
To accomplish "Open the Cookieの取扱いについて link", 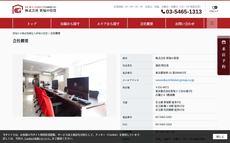I will coord(37,138).
